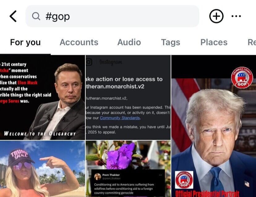Show the Places tab results
The image size is (256, 197).
click(x=214, y=42)
